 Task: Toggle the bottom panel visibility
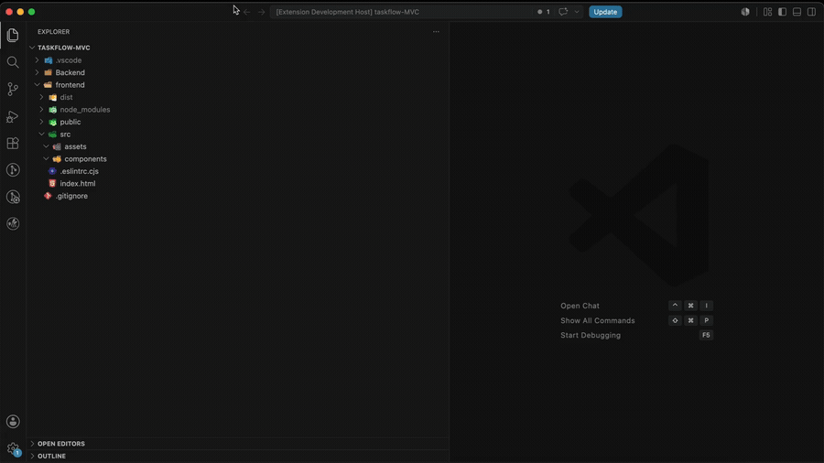point(797,12)
